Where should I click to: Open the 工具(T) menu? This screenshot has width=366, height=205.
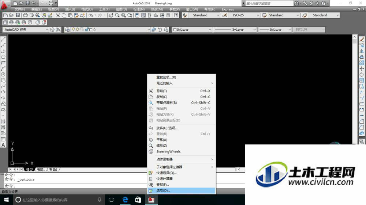point(104,9)
